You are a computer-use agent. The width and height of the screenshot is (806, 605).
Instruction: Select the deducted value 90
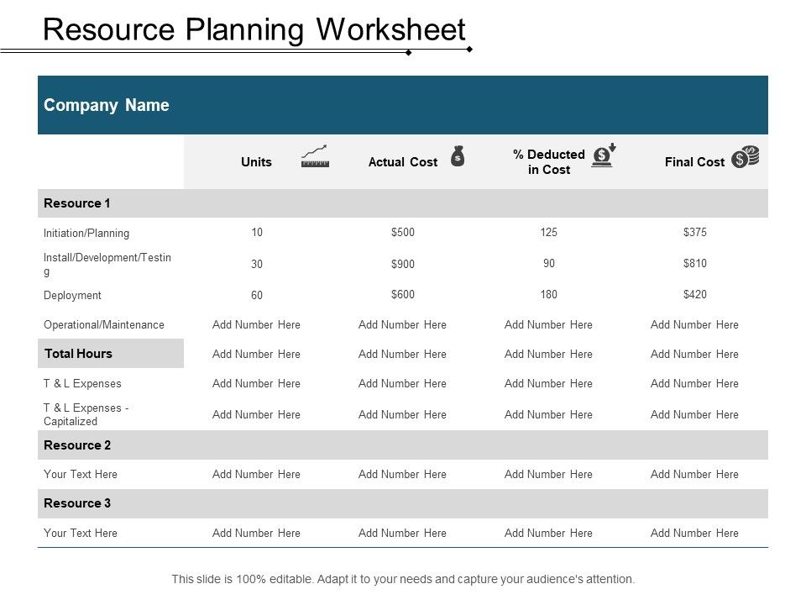pyautogui.click(x=548, y=263)
